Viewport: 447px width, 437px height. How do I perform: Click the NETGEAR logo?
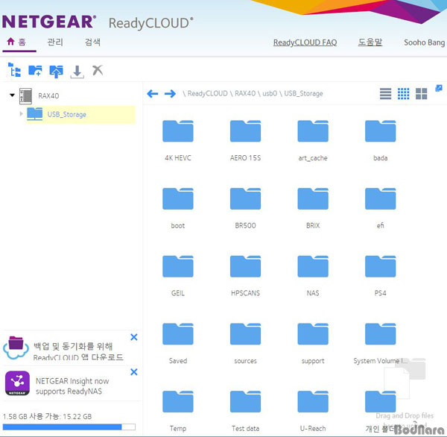click(48, 22)
